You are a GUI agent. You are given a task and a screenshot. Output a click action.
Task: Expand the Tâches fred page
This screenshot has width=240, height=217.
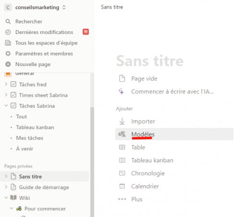point(6,84)
